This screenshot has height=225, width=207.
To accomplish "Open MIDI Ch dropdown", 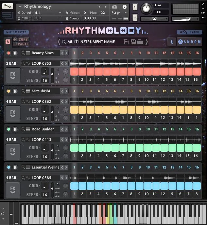I will [60, 18].
